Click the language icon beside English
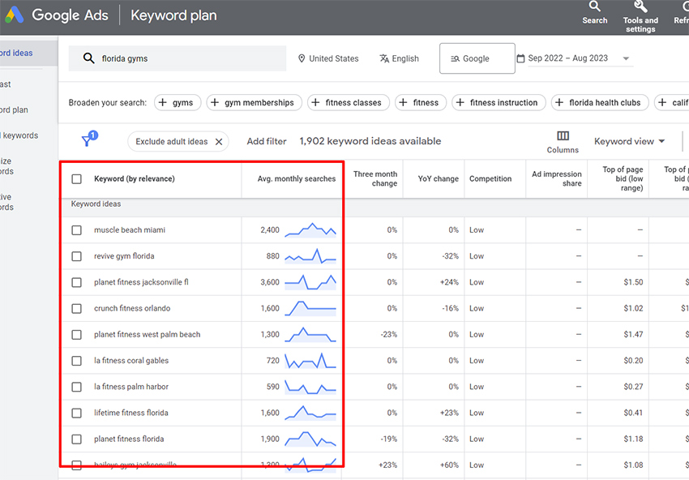The width and height of the screenshot is (689, 480). [x=384, y=58]
